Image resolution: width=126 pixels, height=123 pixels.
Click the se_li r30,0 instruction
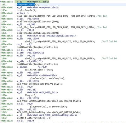(26, 30)
